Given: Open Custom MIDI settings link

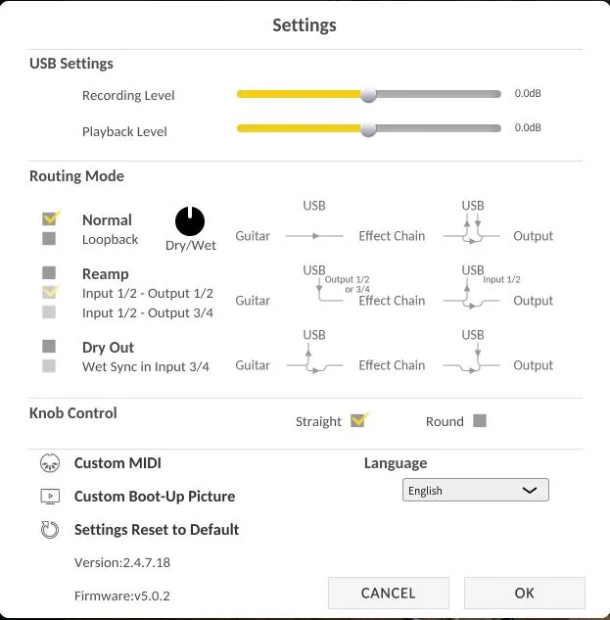Looking at the screenshot, I should (117, 463).
